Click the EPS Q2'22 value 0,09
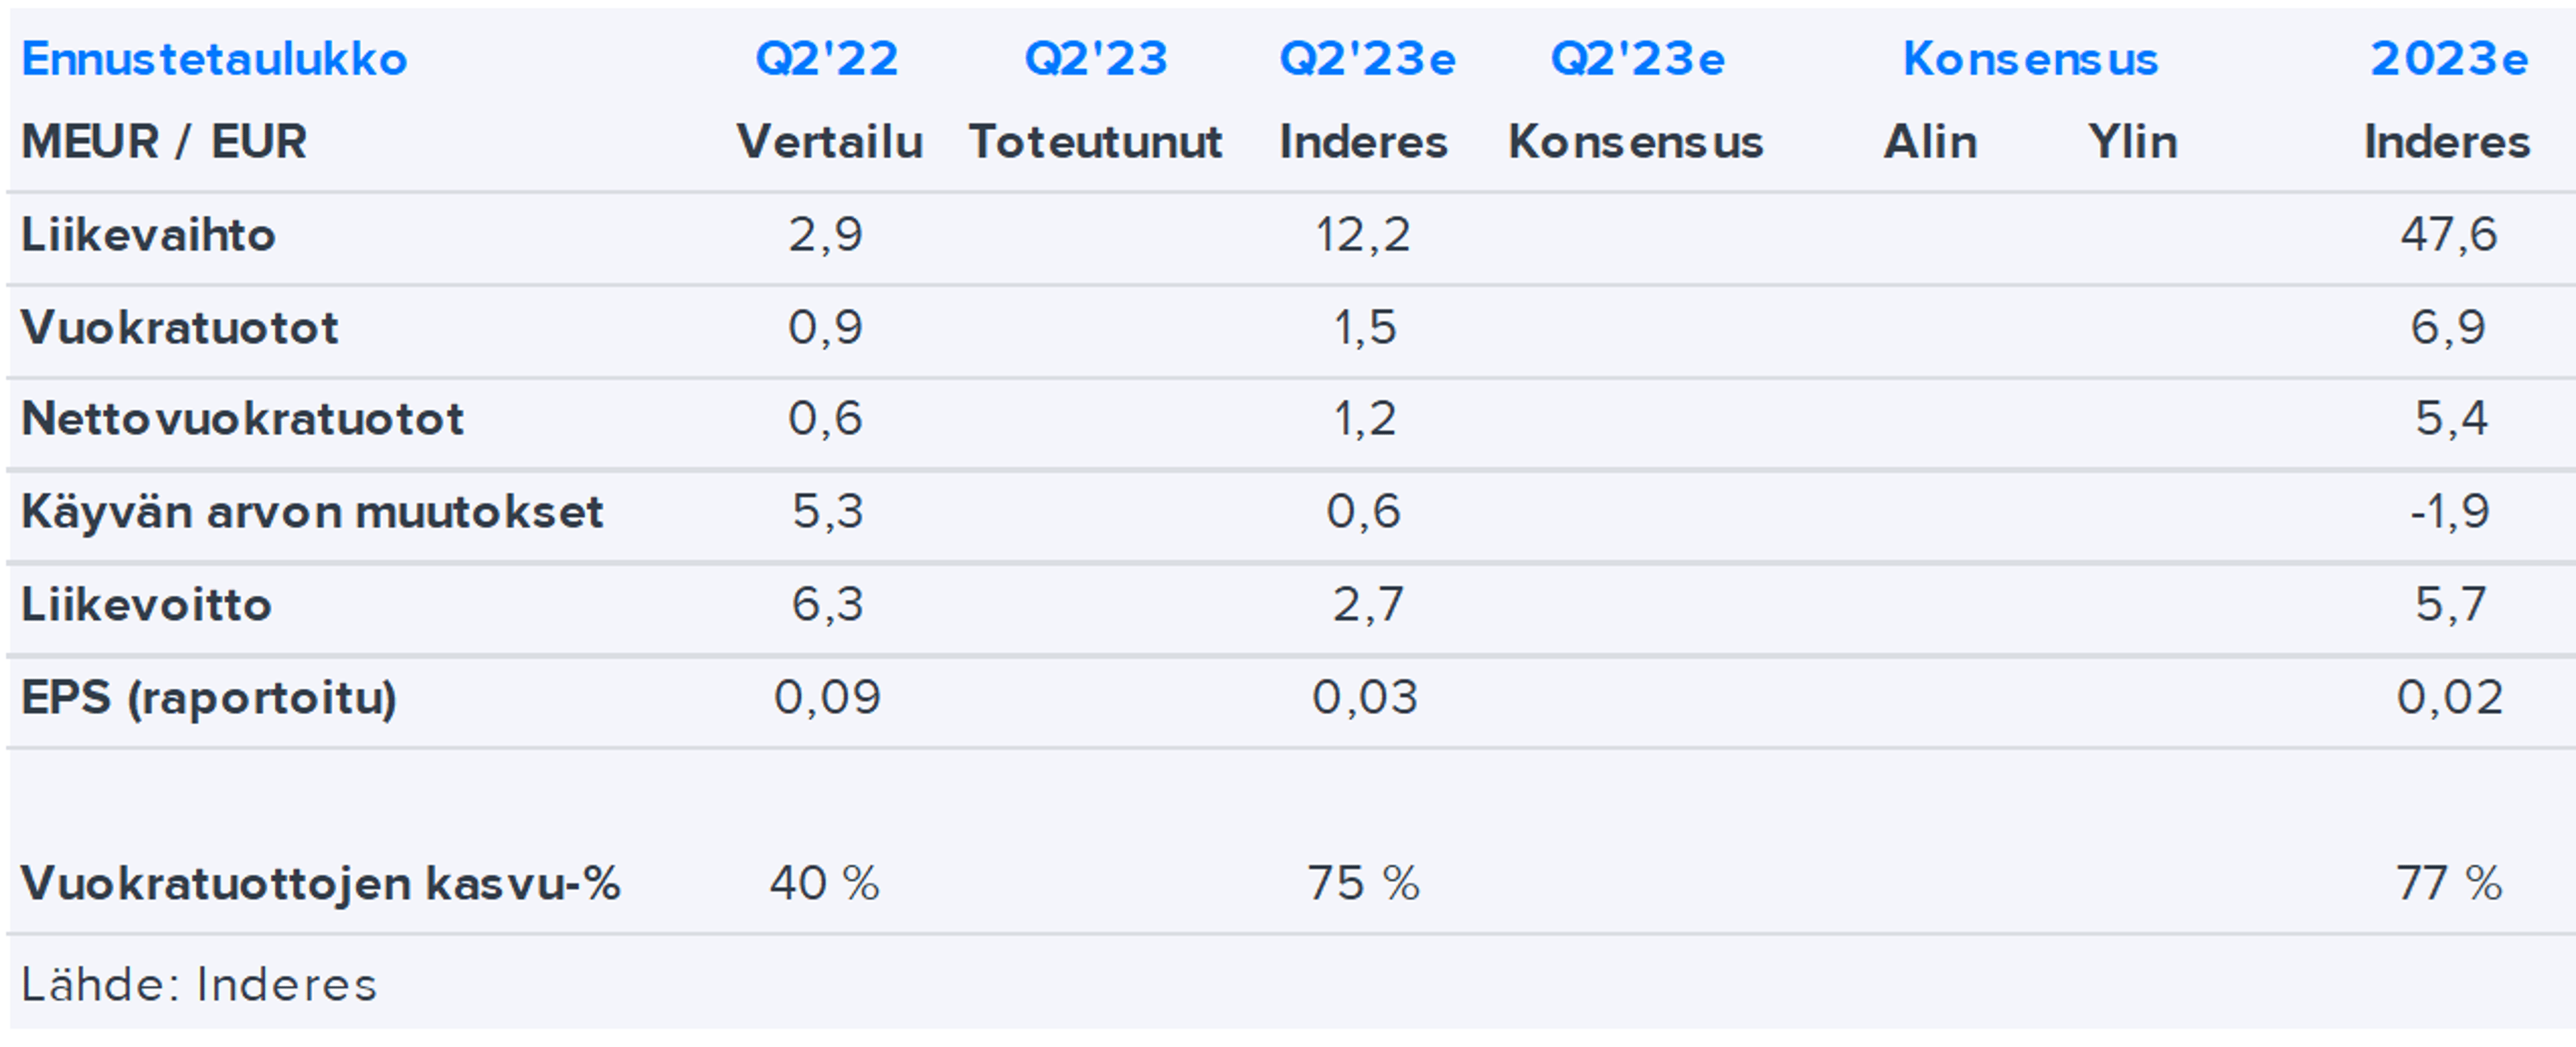 click(x=827, y=697)
